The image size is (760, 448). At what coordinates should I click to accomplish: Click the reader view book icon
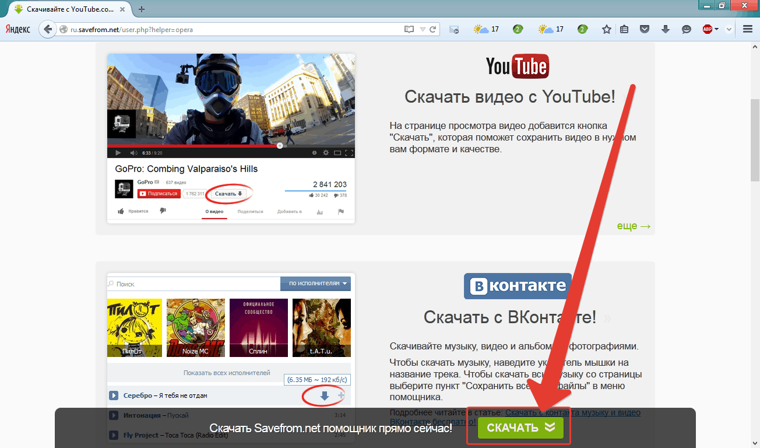(x=409, y=29)
